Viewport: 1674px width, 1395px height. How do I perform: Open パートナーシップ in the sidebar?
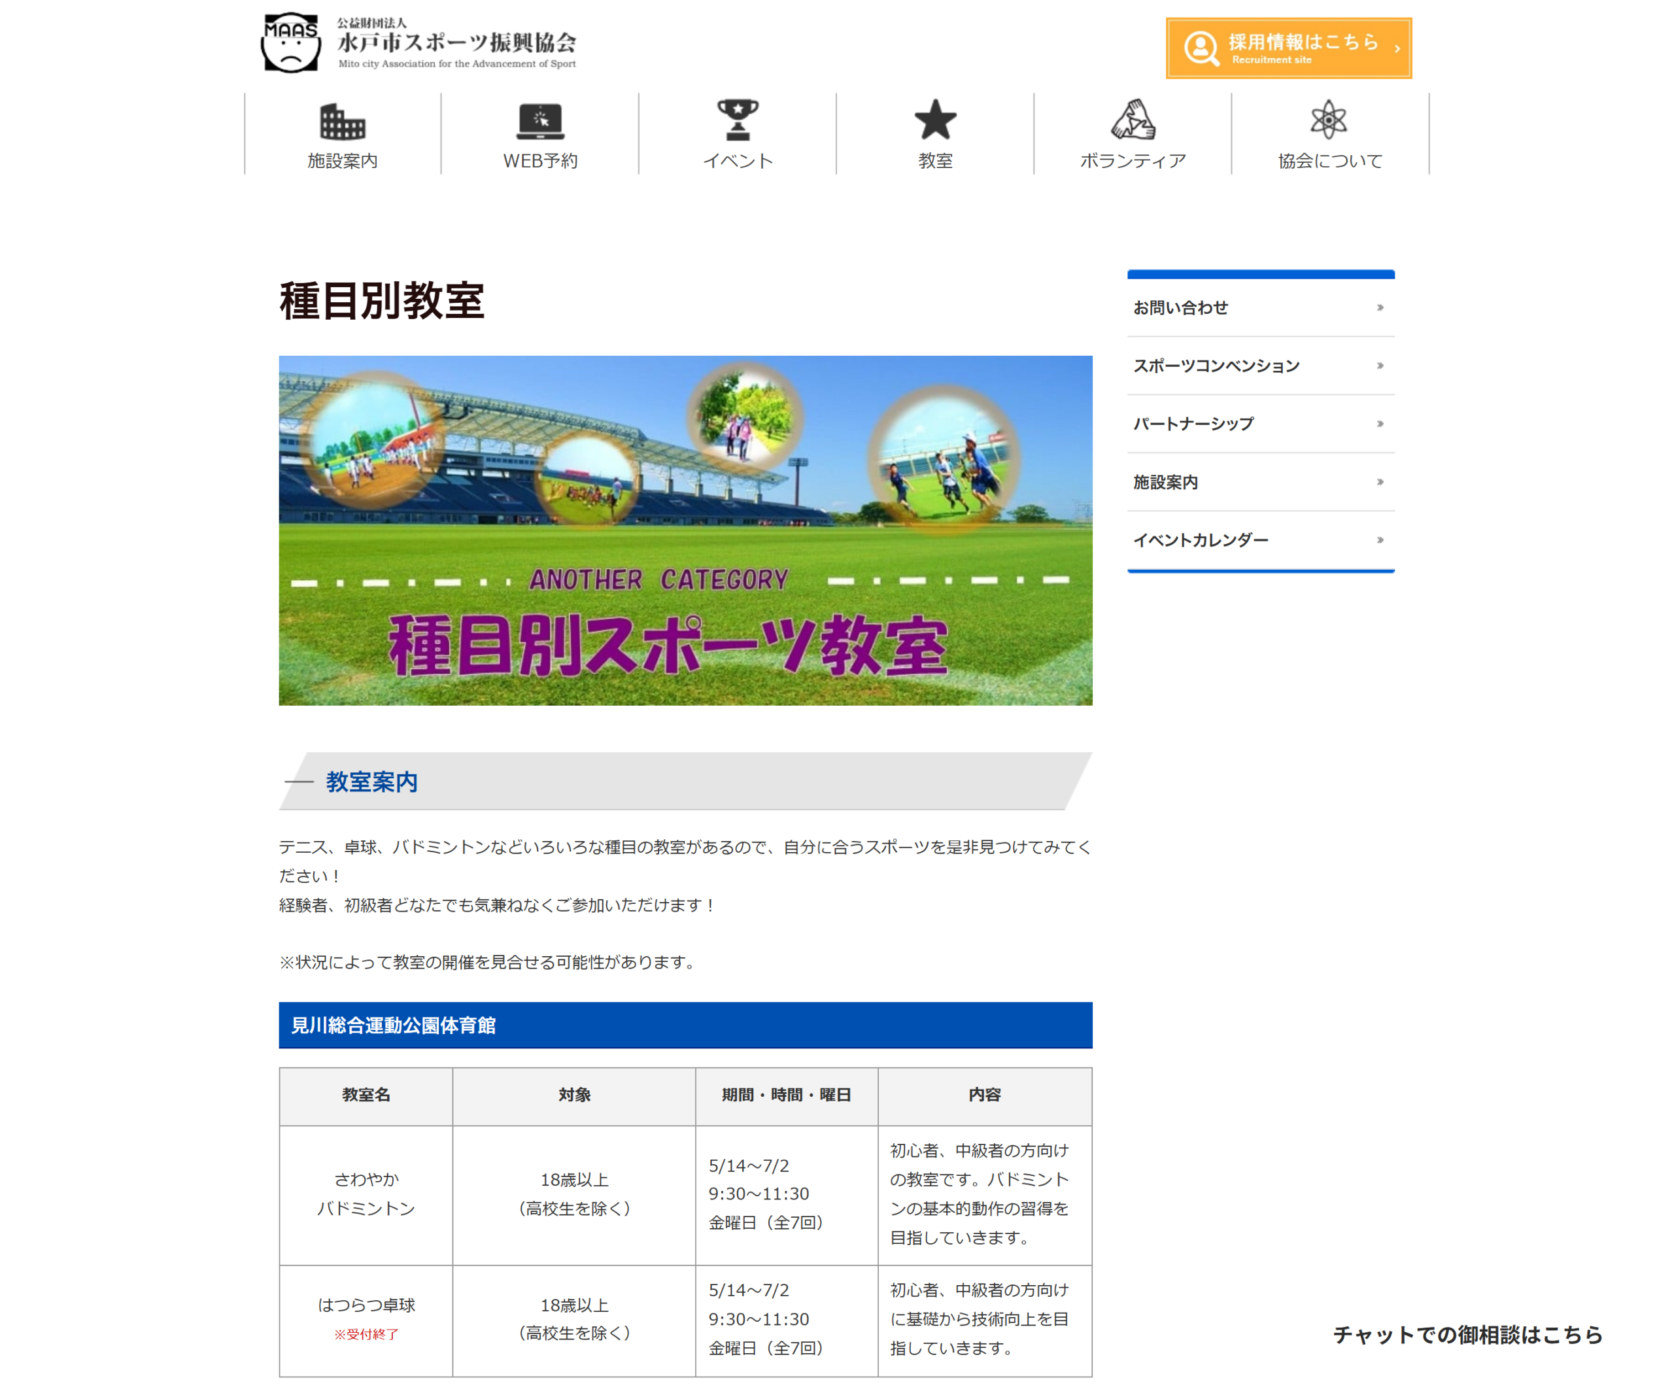[x=1261, y=424]
